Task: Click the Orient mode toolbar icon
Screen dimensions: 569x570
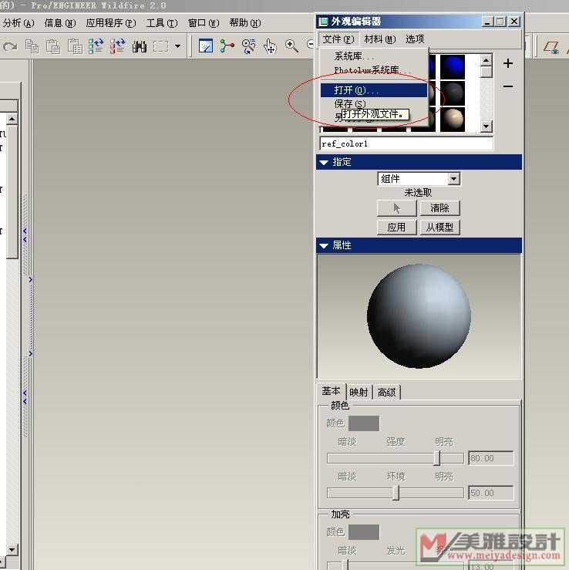Action: 248,46
